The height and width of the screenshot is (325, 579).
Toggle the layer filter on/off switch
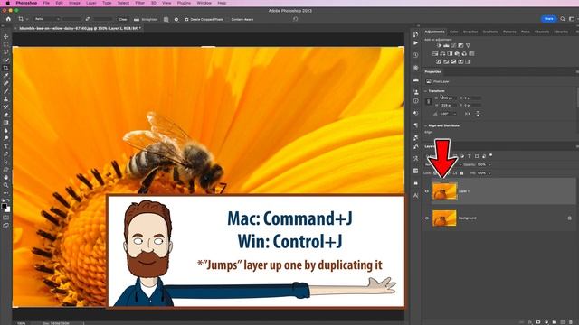(490, 155)
